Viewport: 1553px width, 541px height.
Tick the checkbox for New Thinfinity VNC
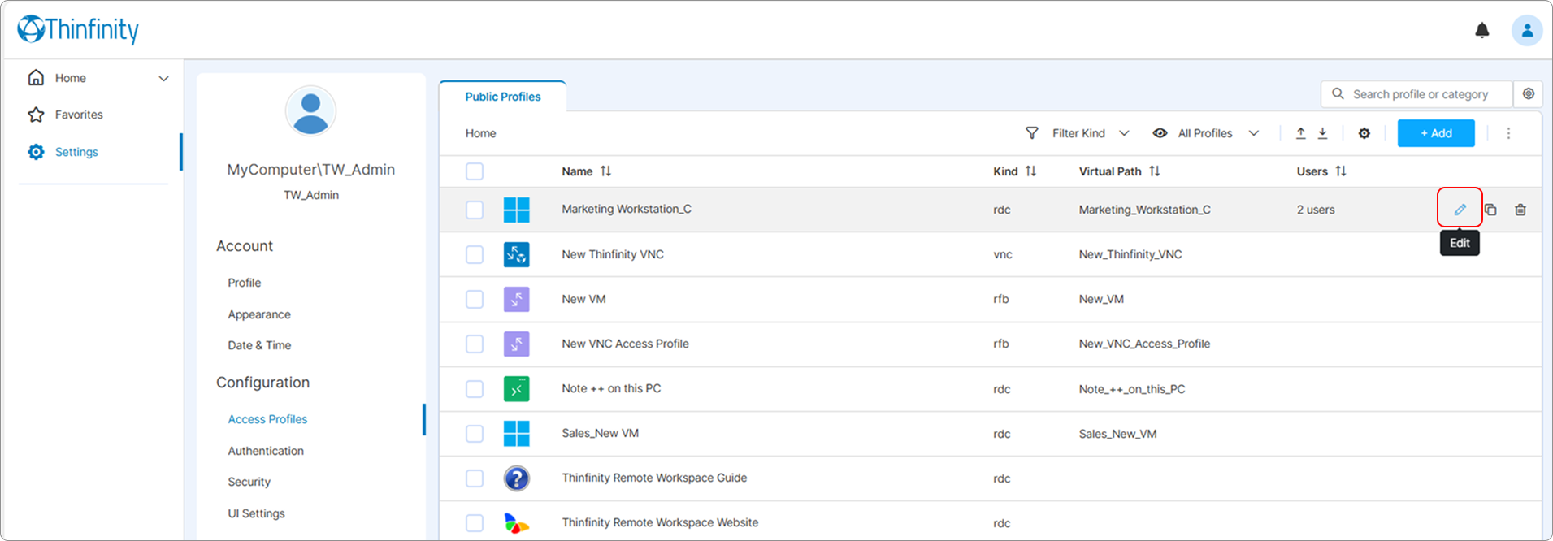[475, 254]
